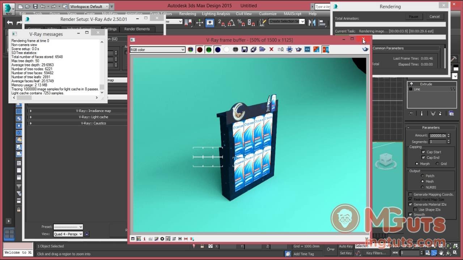
Task: Toggle the Cap End checkbox
Action: click(423, 157)
